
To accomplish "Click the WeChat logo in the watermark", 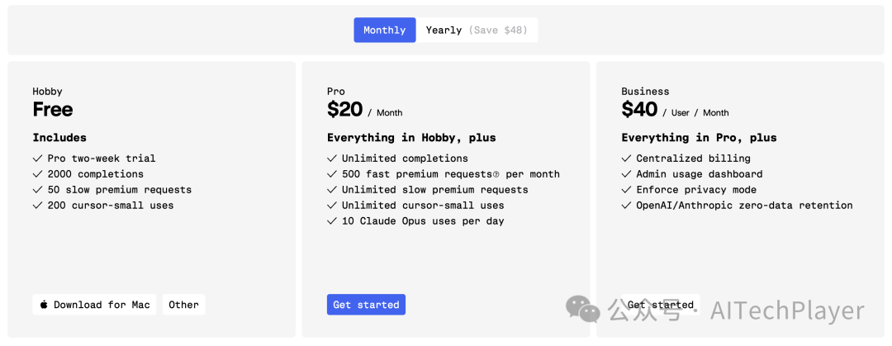I will [x=583, y=309].
